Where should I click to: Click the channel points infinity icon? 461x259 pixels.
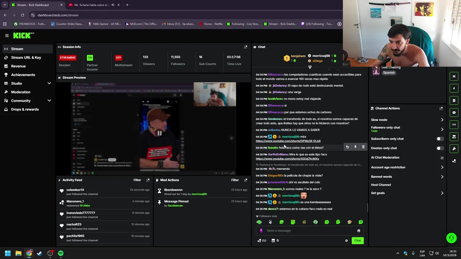pyautogui.click(x=262, y=241)
